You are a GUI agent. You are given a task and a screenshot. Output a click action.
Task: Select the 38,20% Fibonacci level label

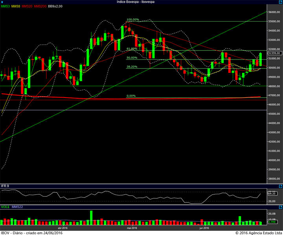coord(132,67)
